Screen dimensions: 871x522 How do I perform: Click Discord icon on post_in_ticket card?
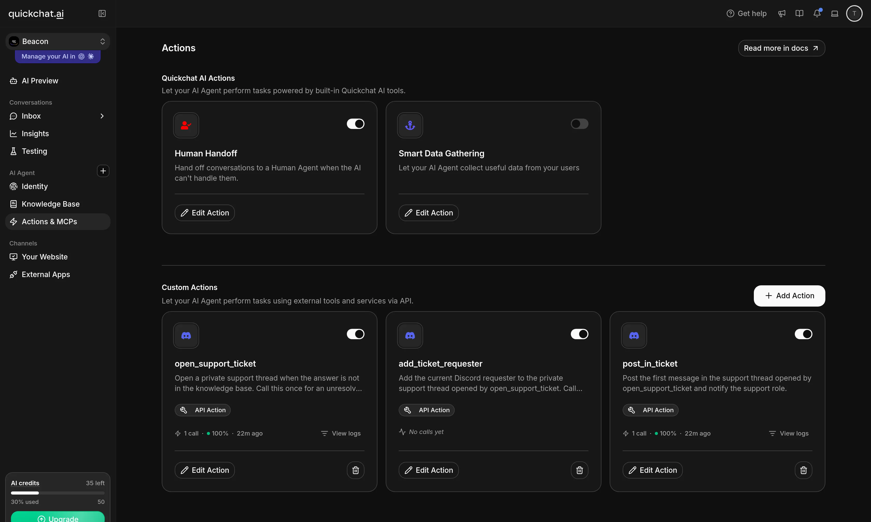coord(634,336)
